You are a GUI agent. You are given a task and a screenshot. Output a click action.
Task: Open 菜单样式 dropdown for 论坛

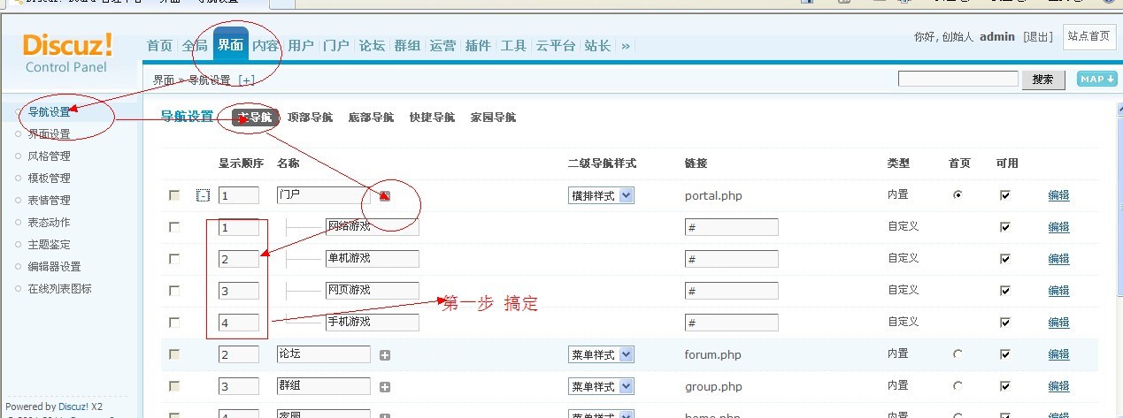(x=601, y=355)
